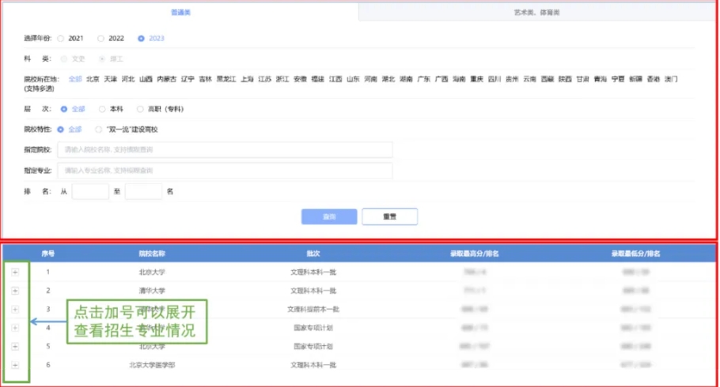Focus the 指定专业 input field
This screenshot has width=720, height=387.
(x=225, y=171)
